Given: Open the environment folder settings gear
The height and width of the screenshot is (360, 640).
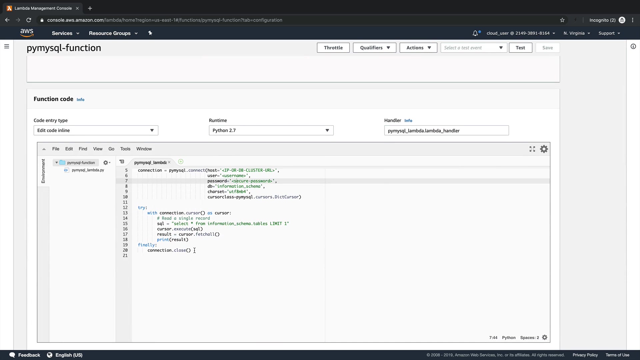Looking at the screenshot, I should click(x=106, y=163).
